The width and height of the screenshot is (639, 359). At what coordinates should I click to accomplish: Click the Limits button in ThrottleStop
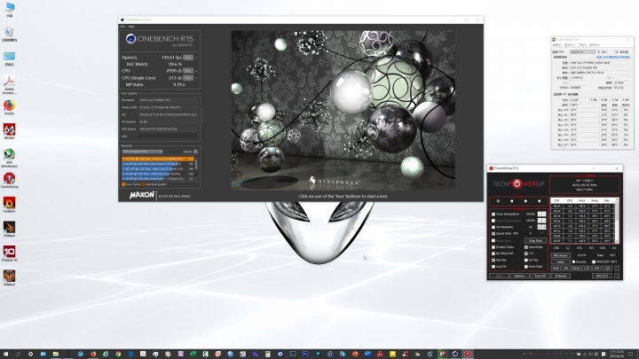tap(561, 261)
